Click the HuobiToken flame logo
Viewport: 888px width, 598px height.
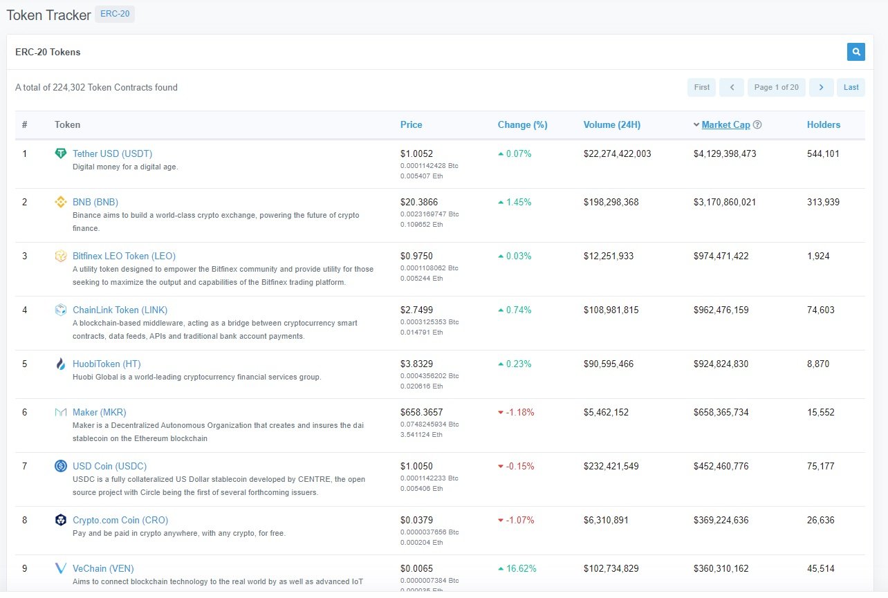coord(61,364)
